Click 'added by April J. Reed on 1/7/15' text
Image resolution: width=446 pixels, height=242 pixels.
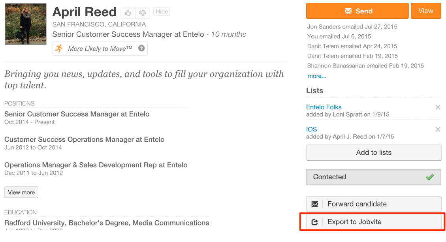(x=350, y=137)
